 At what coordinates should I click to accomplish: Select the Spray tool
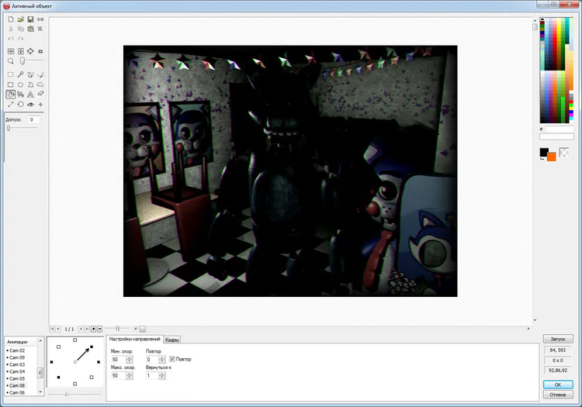pyautogui.click(x=21, y=95)
